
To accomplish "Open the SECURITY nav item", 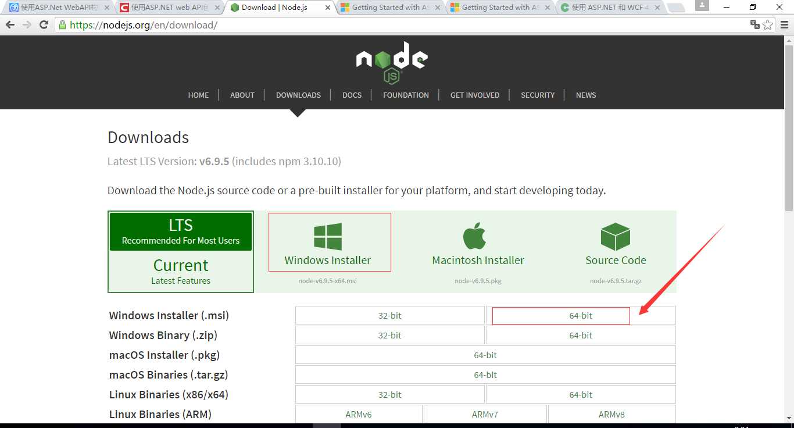I will (x=538, y=95).
